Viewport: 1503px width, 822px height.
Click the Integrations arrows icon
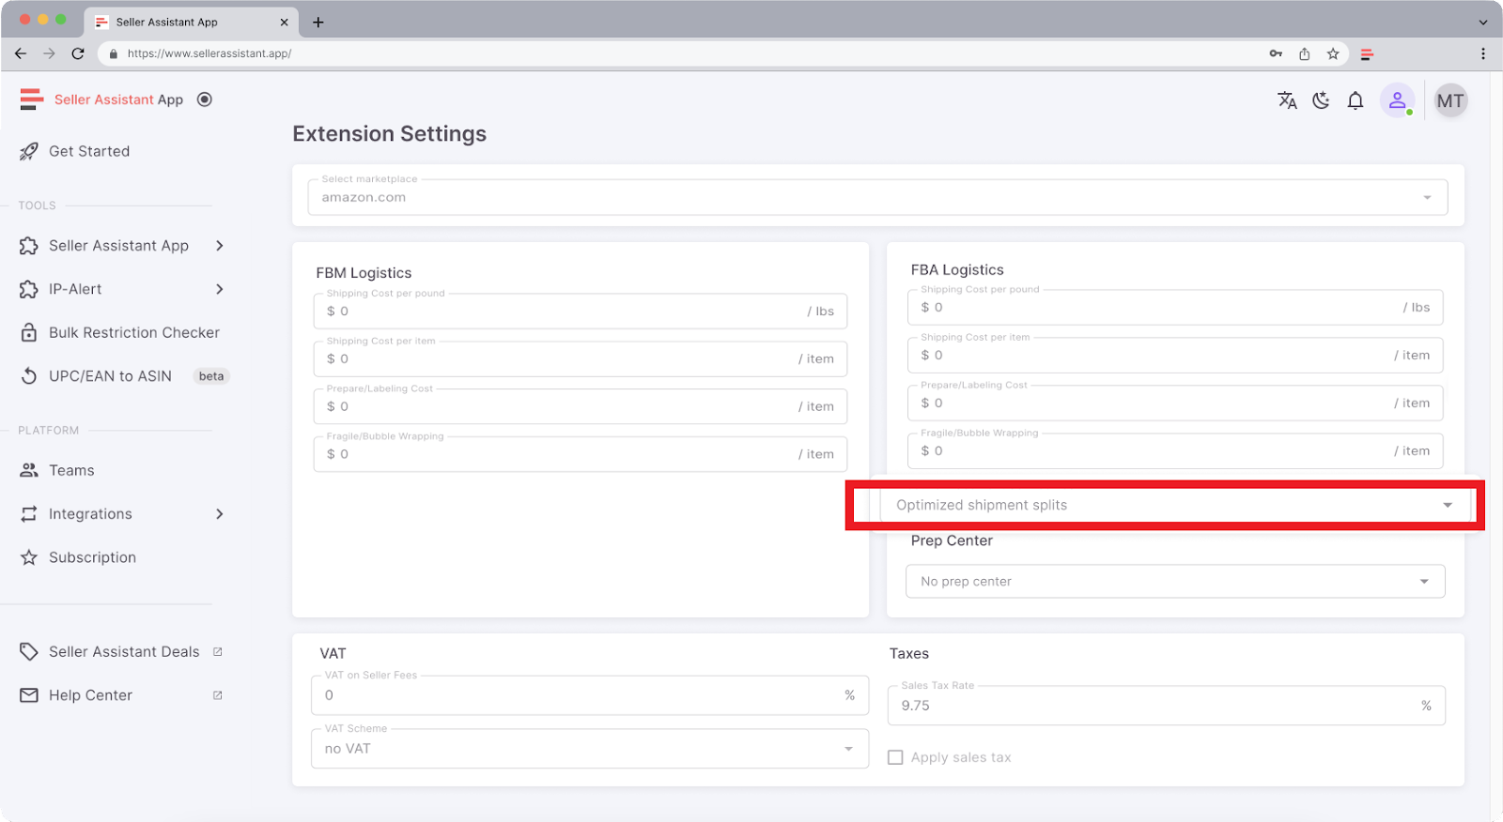click(x=29, y=514)
